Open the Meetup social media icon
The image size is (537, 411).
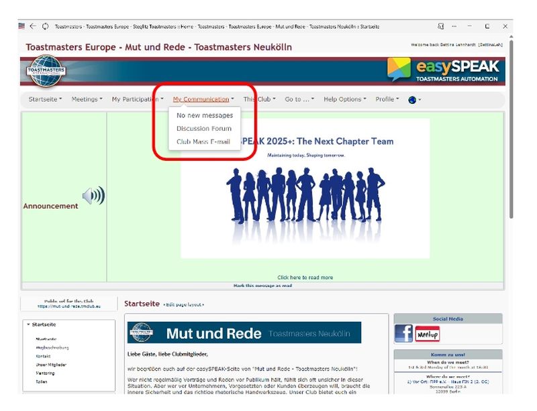(428, 333)
